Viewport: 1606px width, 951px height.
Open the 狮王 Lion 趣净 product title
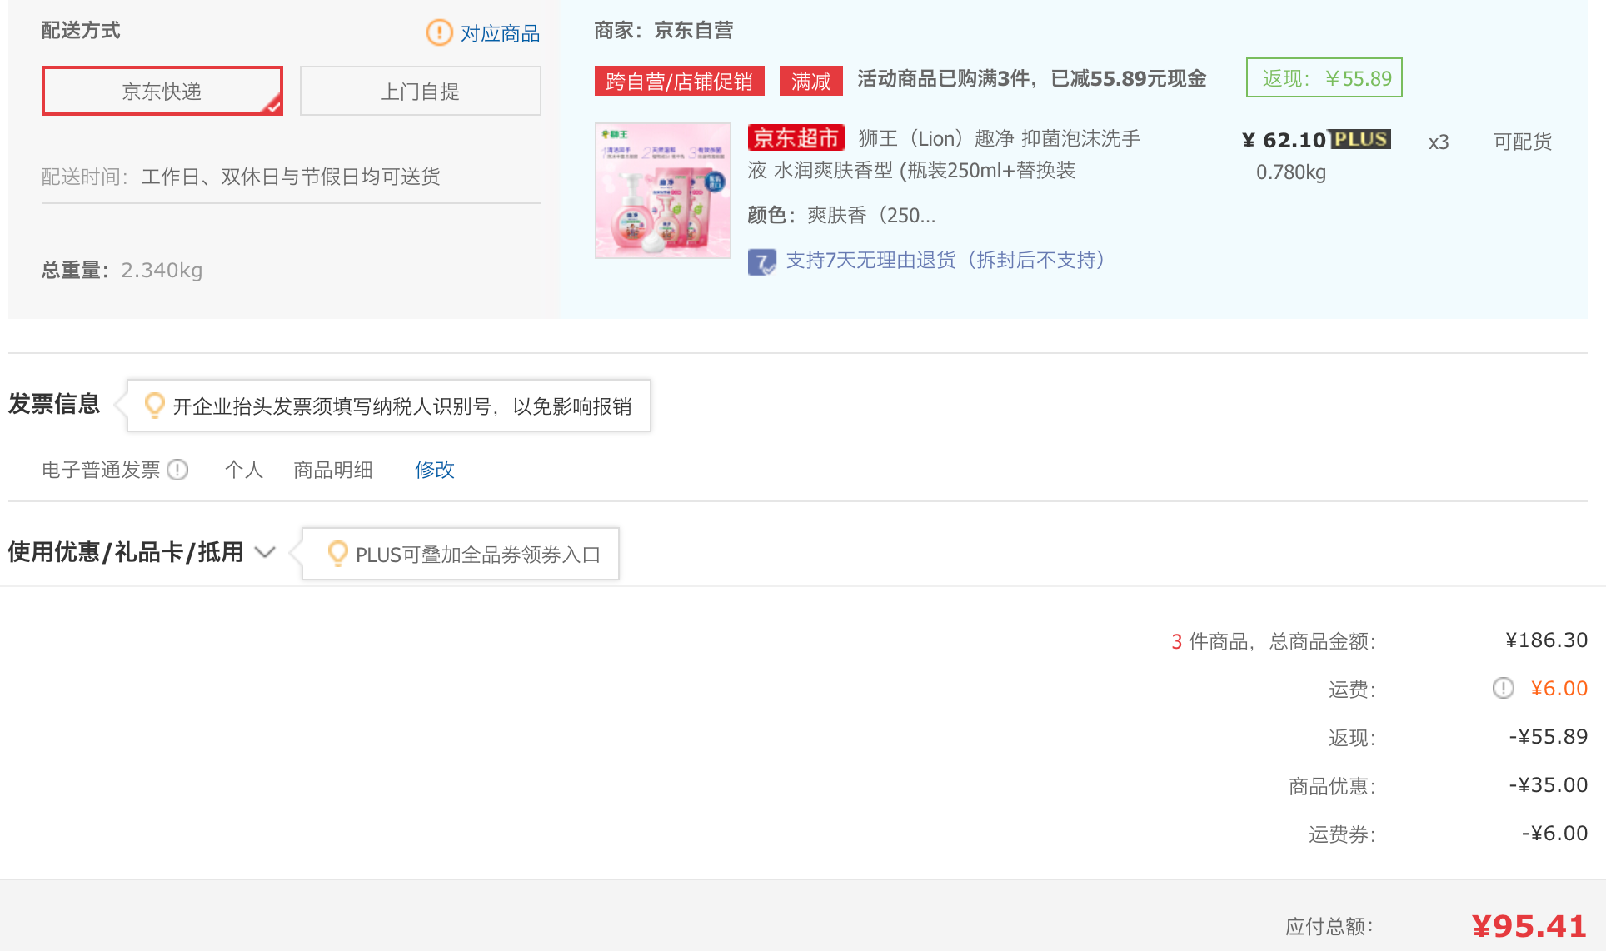click(x=945, y=154)
